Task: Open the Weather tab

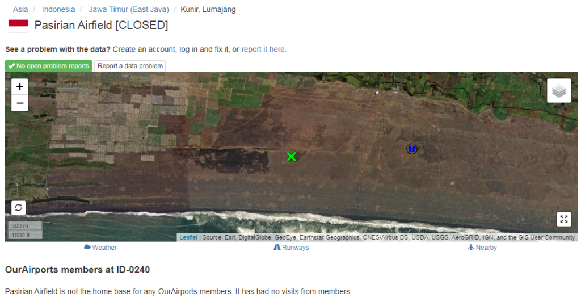Action: pos(100,248)
